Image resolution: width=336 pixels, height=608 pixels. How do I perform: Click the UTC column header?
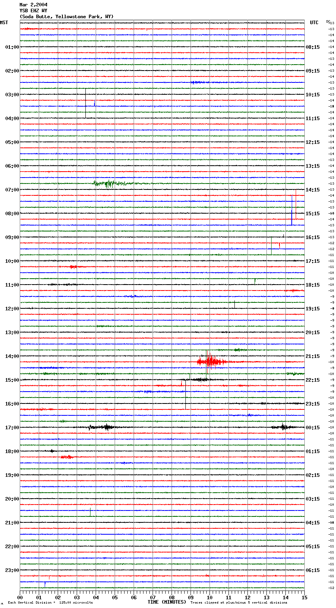(314, 23)
